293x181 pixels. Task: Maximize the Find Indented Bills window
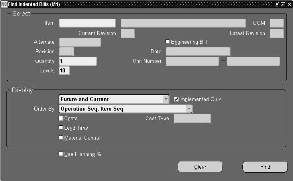tap(283, 4)
